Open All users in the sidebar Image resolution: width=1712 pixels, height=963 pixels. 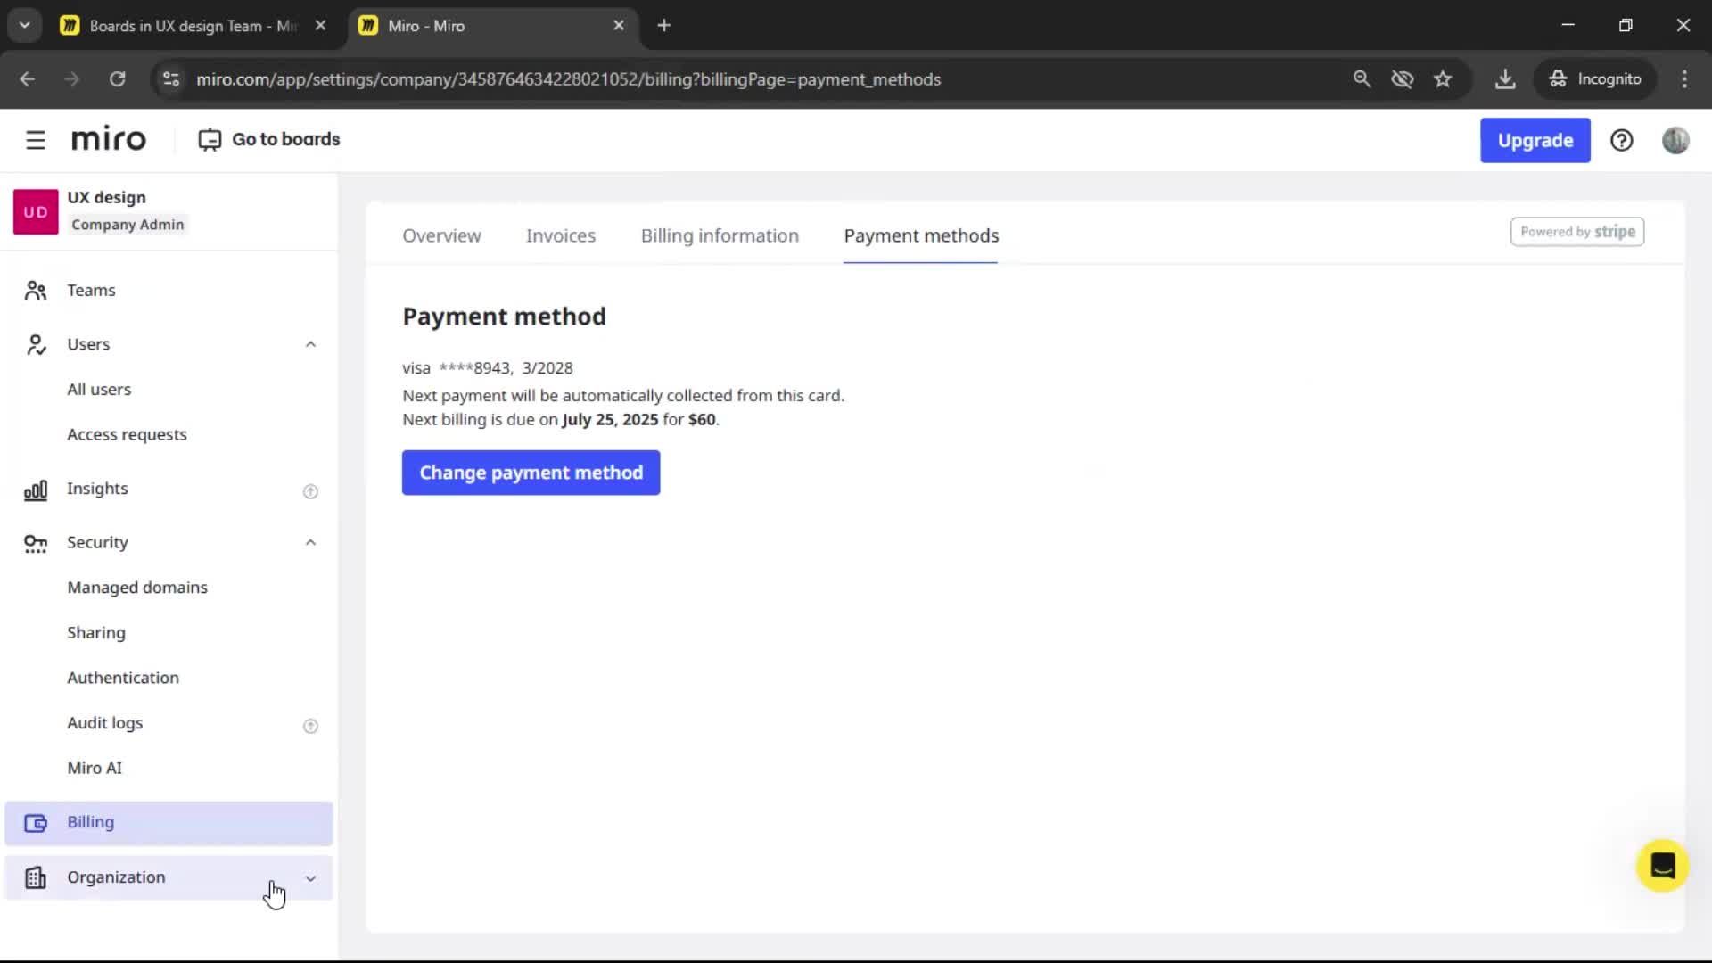point(99,390)
